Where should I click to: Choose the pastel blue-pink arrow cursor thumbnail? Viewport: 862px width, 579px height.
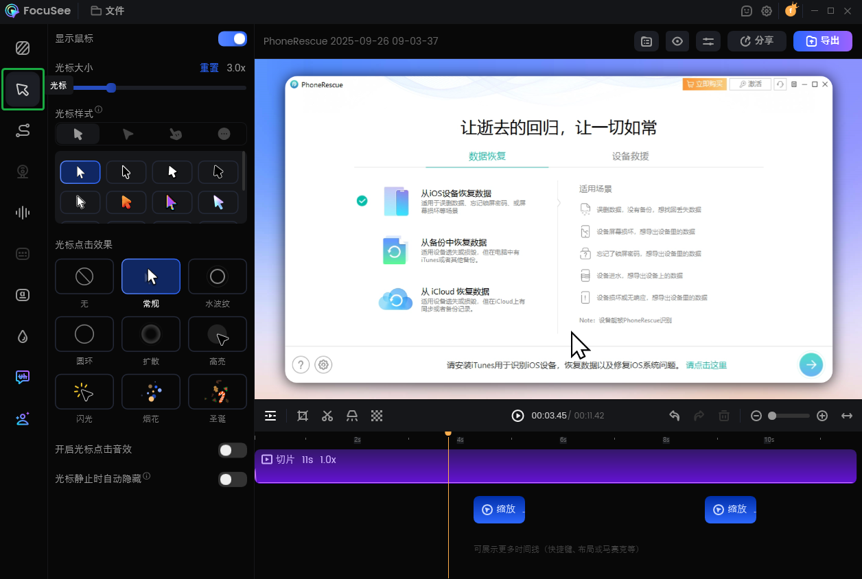point(218,202)
